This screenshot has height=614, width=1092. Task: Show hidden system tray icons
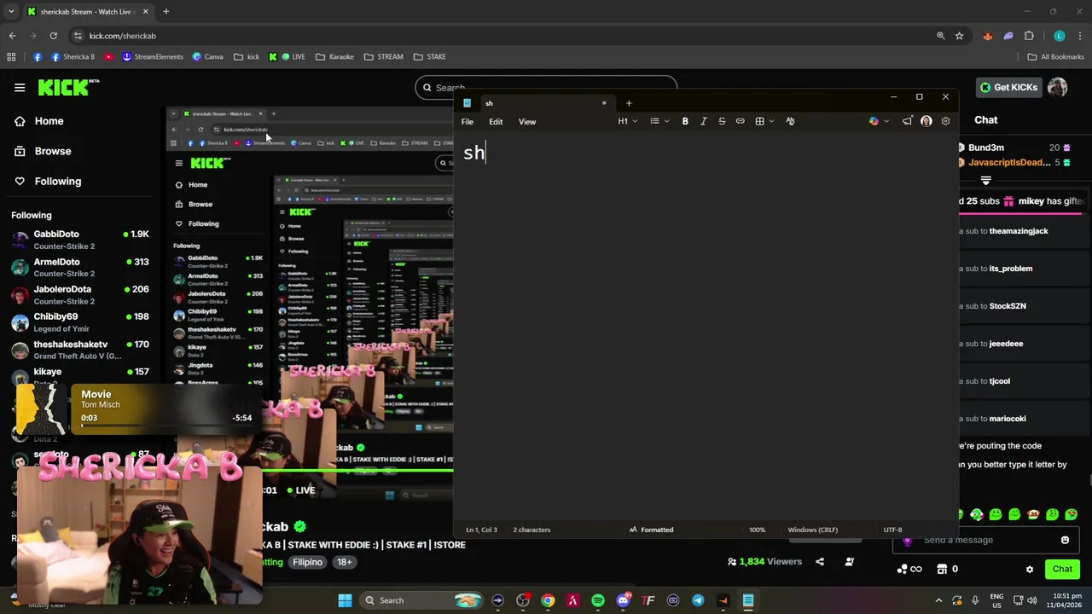[x=938, y=600]
